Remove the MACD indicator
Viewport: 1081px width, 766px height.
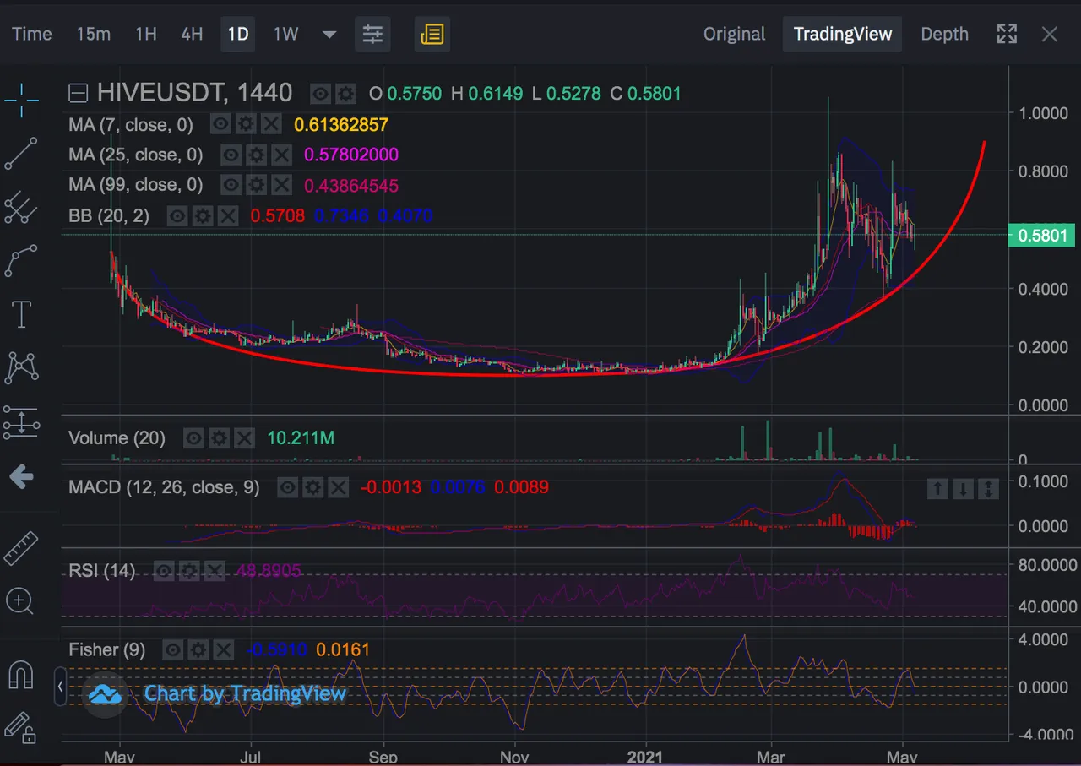pos(338,487)
